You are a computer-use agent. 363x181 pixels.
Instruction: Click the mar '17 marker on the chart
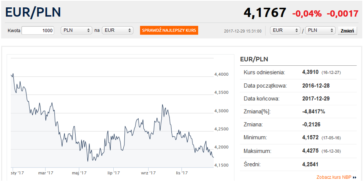tap(46, 173)
